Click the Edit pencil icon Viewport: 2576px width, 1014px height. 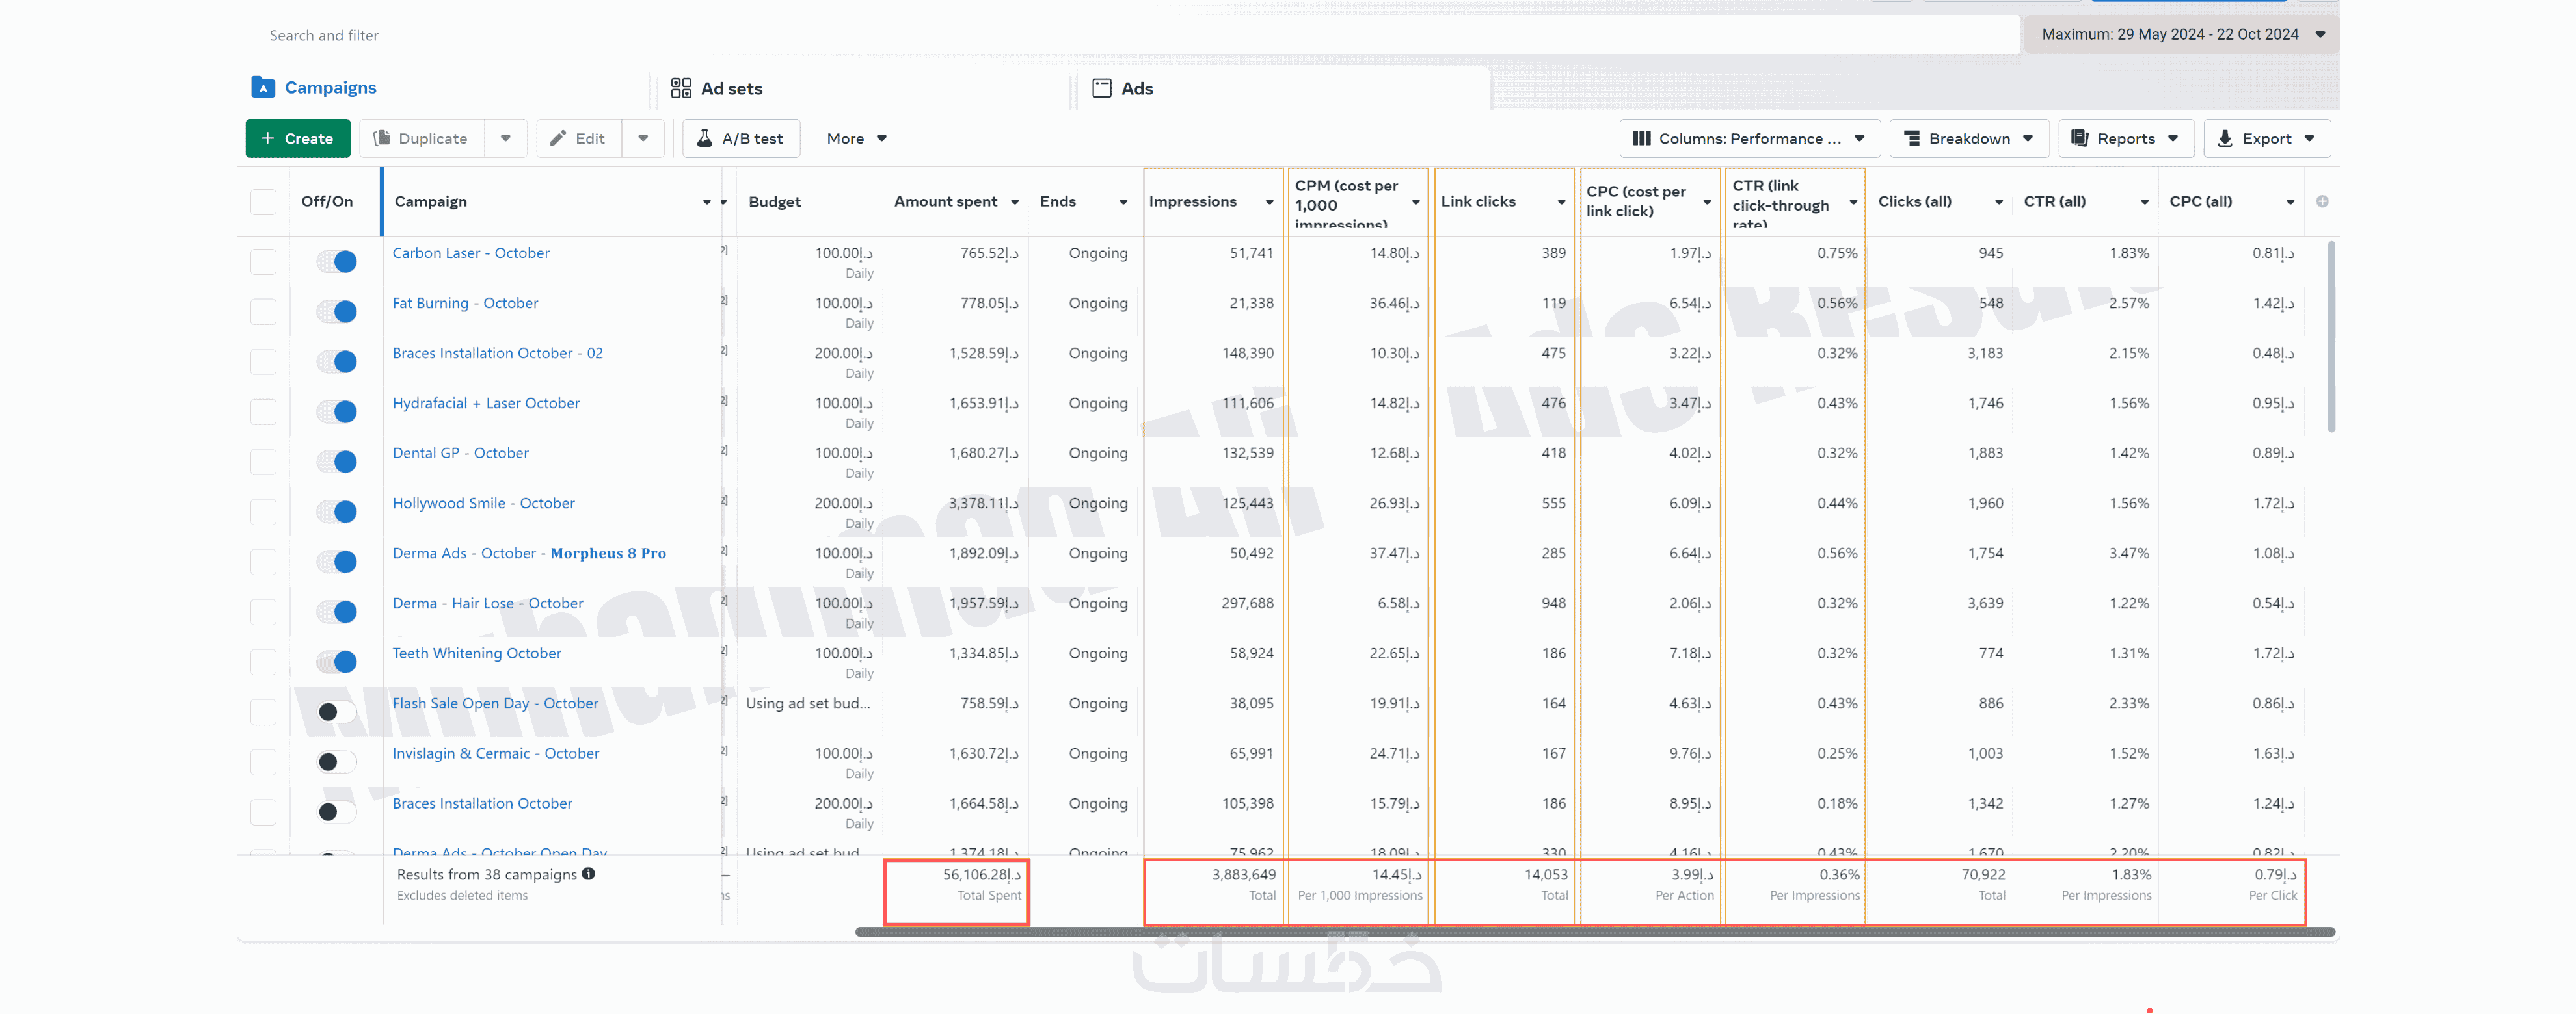(x=558, y=138)
